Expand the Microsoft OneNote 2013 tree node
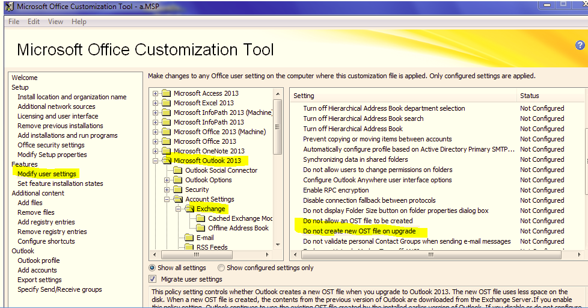This screenshot has width=588, height=308. pyautogui.click(x=155, y=151)
